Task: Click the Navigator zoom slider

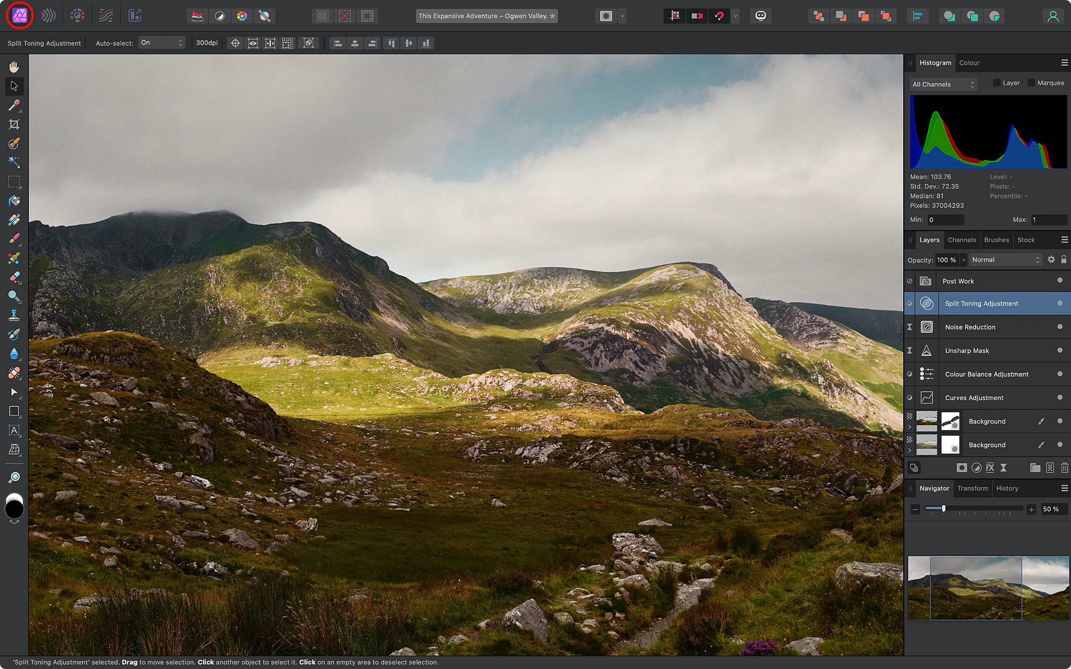Action: (973, 508)
